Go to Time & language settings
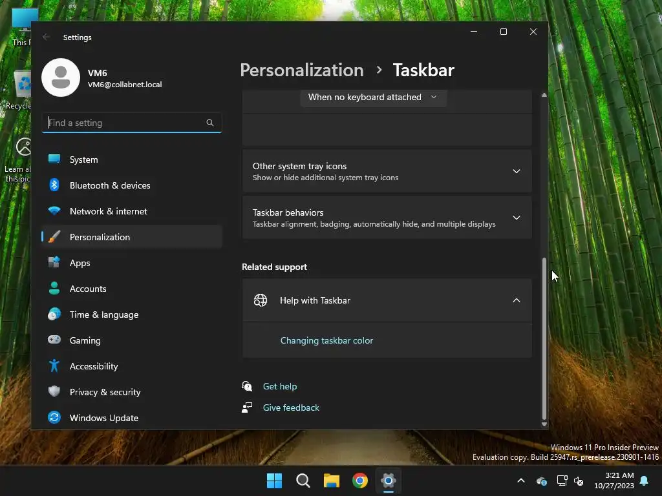 (x=132, y=315)
